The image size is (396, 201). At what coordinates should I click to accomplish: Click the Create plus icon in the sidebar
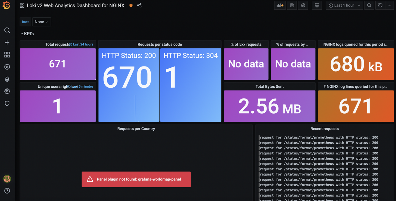(7, 42)
